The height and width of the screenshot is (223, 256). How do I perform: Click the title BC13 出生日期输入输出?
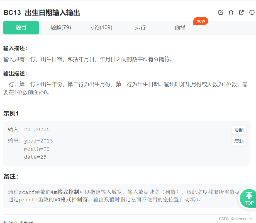click(42, 13)
